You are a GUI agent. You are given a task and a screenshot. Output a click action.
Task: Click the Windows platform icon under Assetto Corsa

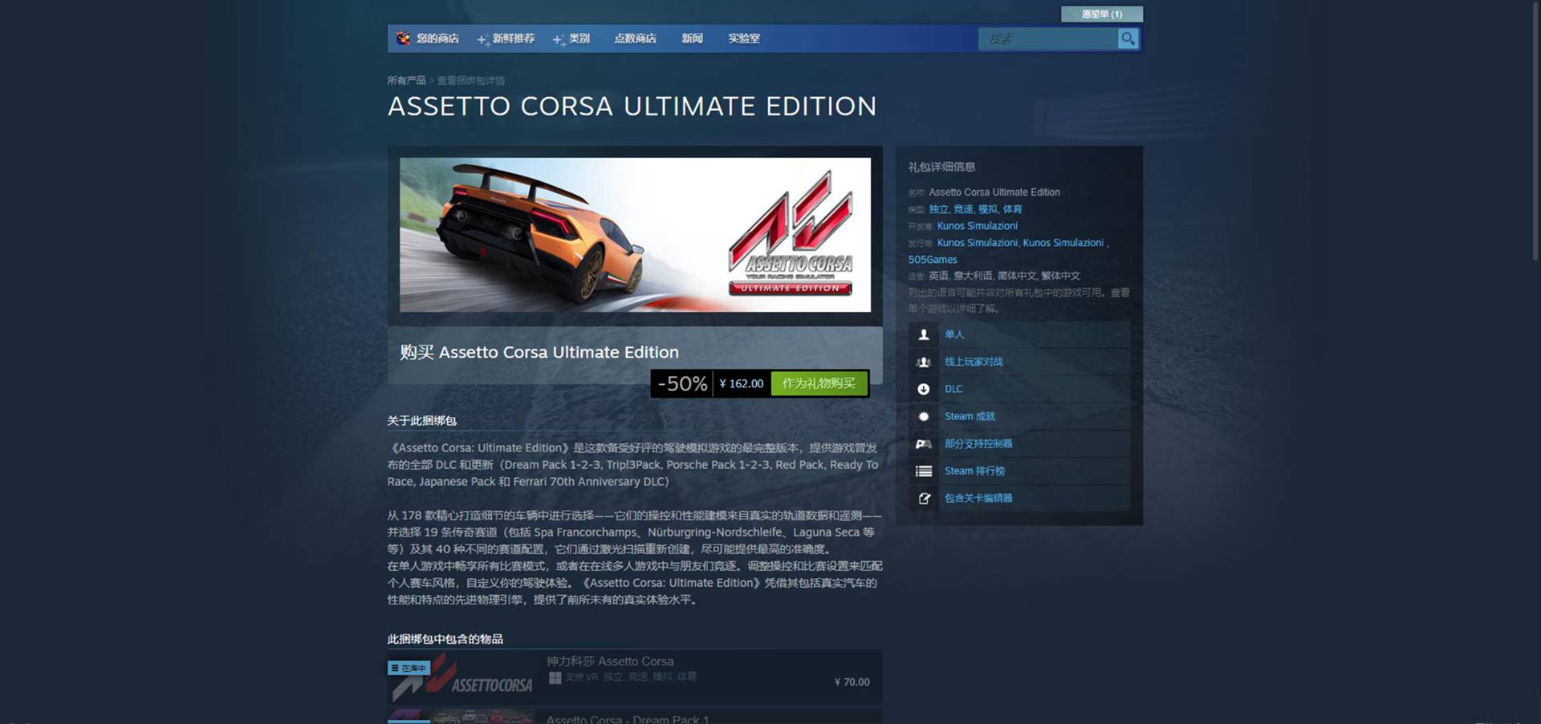click(555, 677)
